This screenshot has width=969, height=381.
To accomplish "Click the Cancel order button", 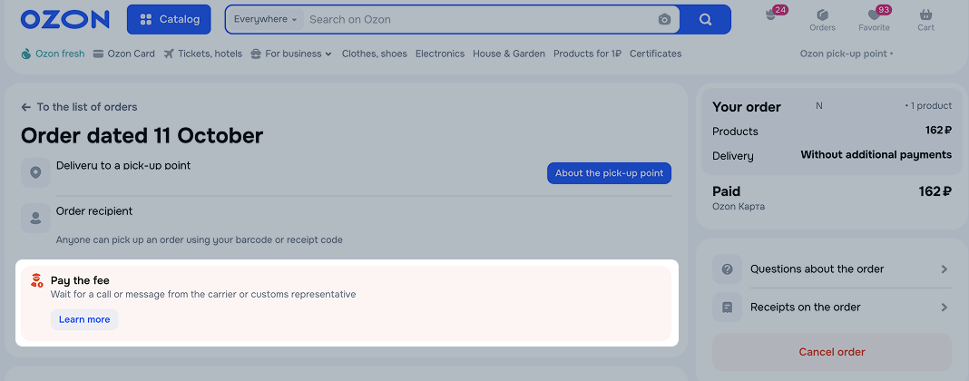I will (x=831, y=352).
